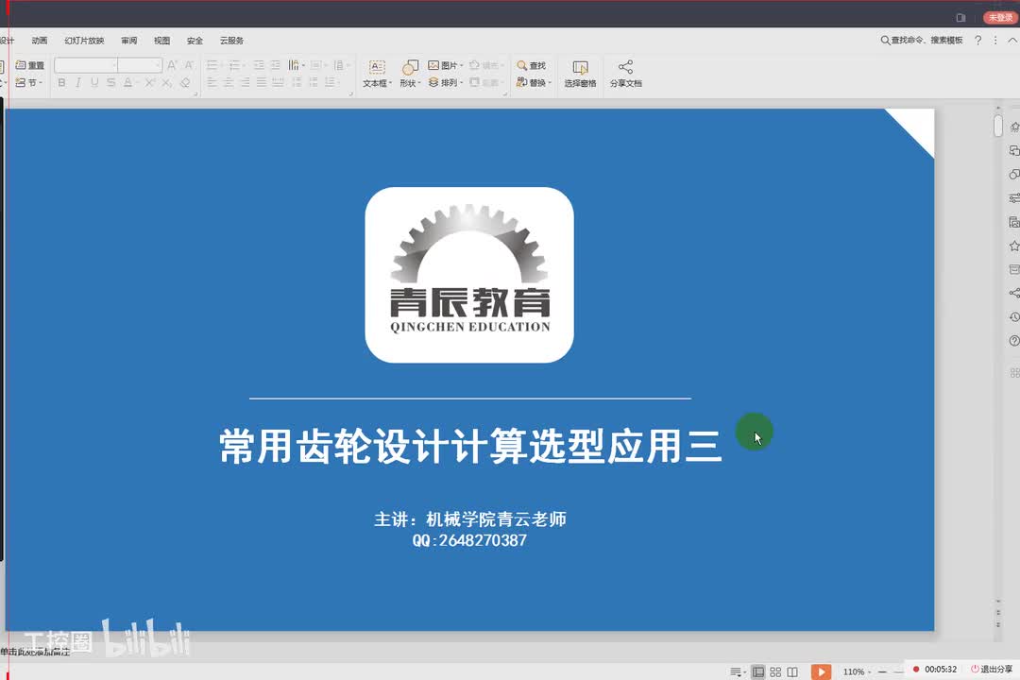This screenshot has height=680, width=1020.
Task: Center align text
Action: [229, 83]
